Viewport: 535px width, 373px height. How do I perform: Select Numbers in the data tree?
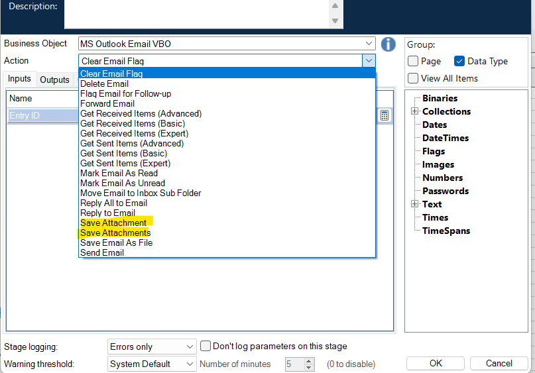click(443, 178)
